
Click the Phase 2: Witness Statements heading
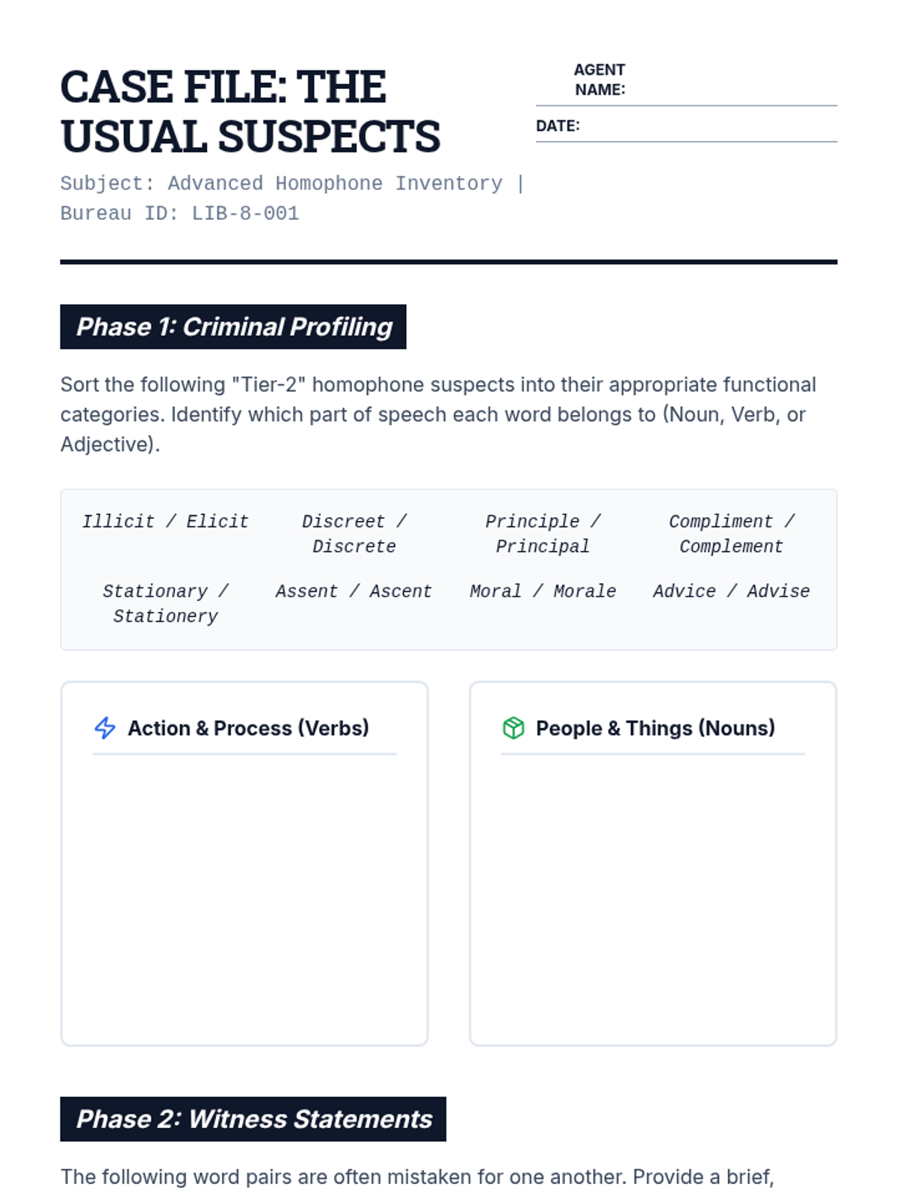pyautogui.click(x=253, y=1119)
